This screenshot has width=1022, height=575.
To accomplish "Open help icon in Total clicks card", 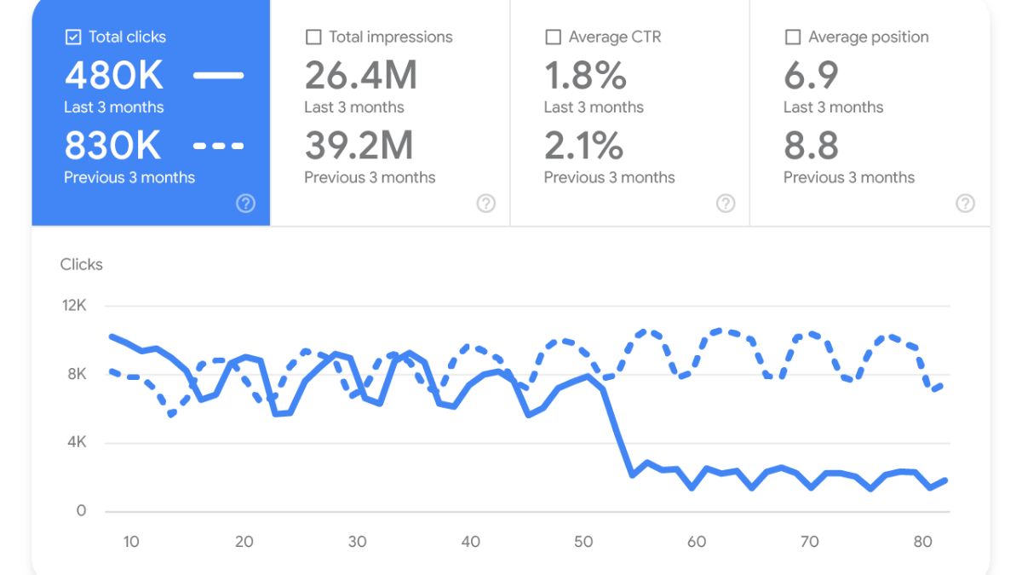I will [246, 203].
